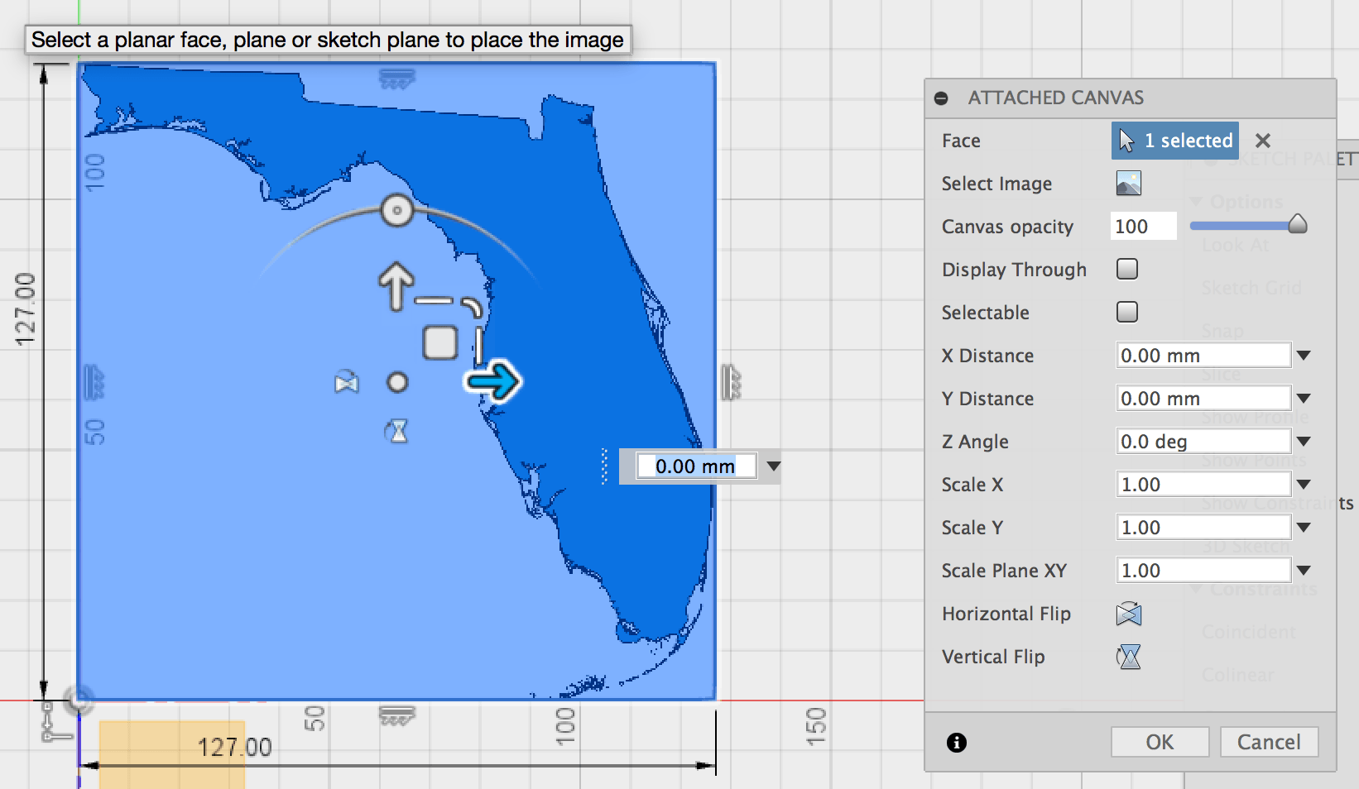Click the dotted drag grip beside distance field
Viewport: 1359px width, 789px height.
[x=604, y=466]
